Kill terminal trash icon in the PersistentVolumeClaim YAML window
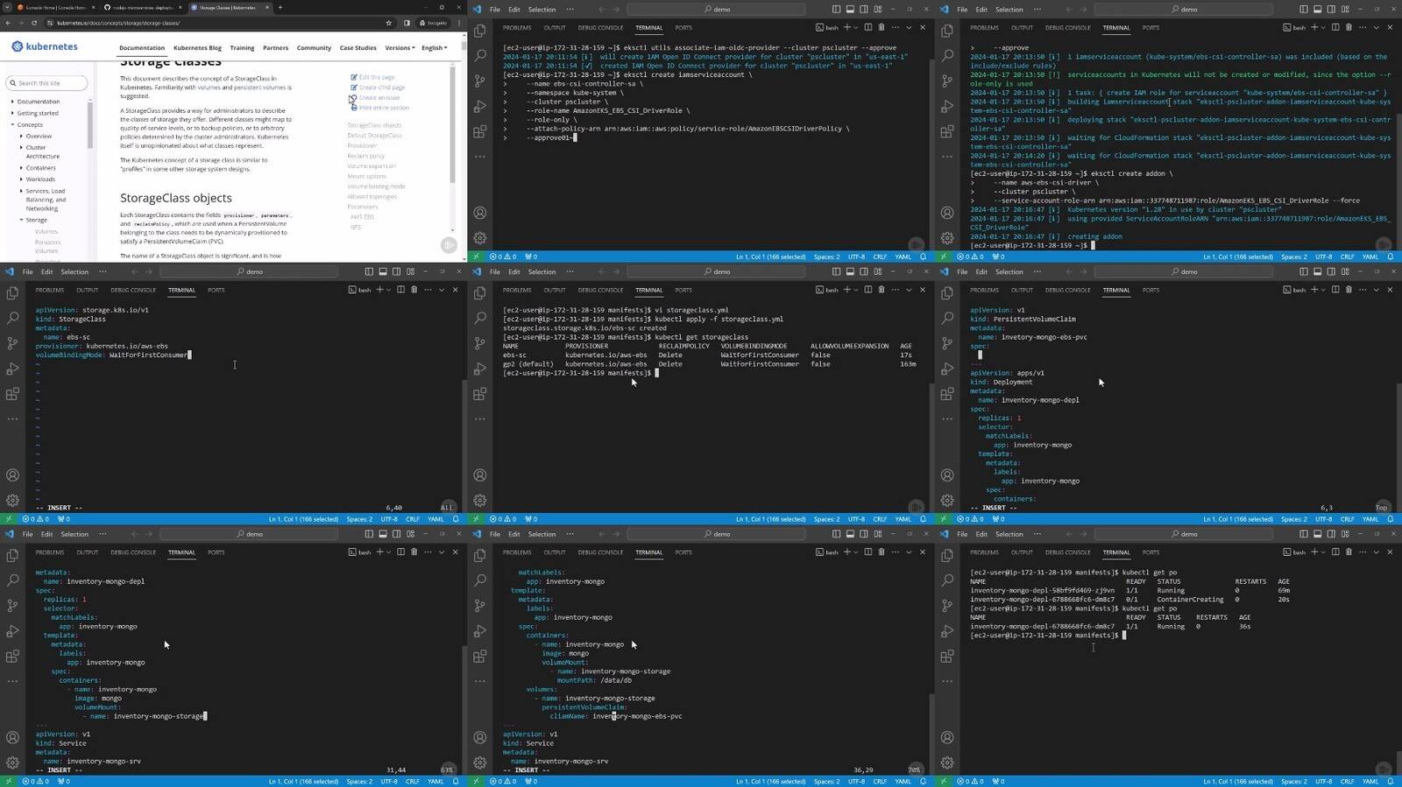 (x=1349, y=290)
